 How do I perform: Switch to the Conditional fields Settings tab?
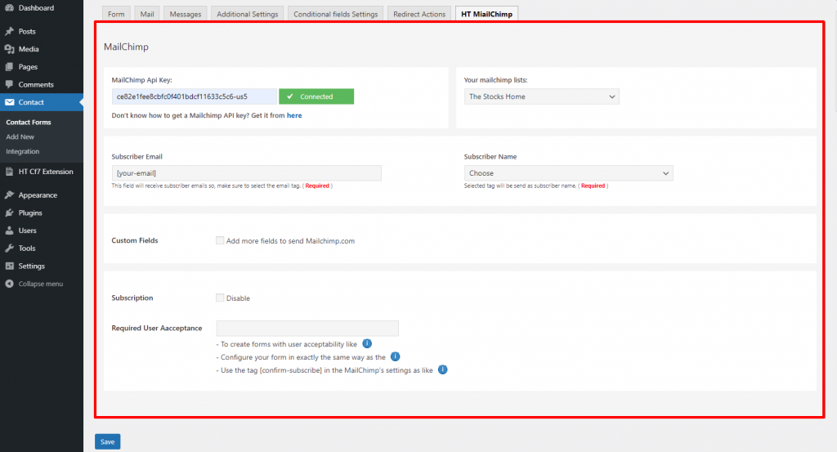[x=335, y=14]
